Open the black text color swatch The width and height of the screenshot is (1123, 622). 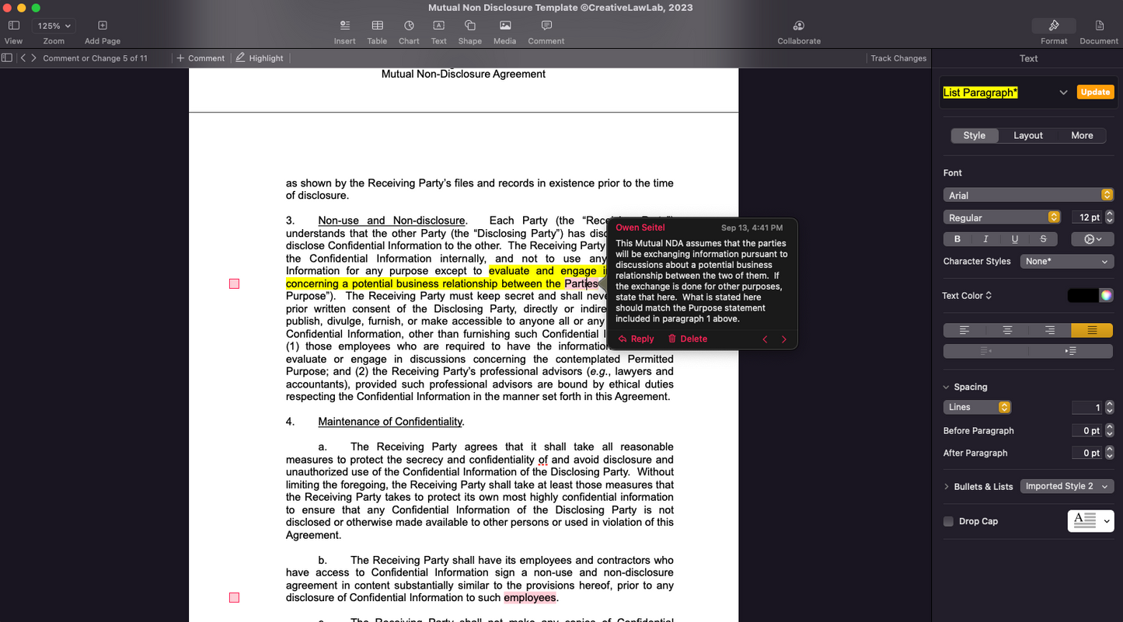[x=1083, y=295]
